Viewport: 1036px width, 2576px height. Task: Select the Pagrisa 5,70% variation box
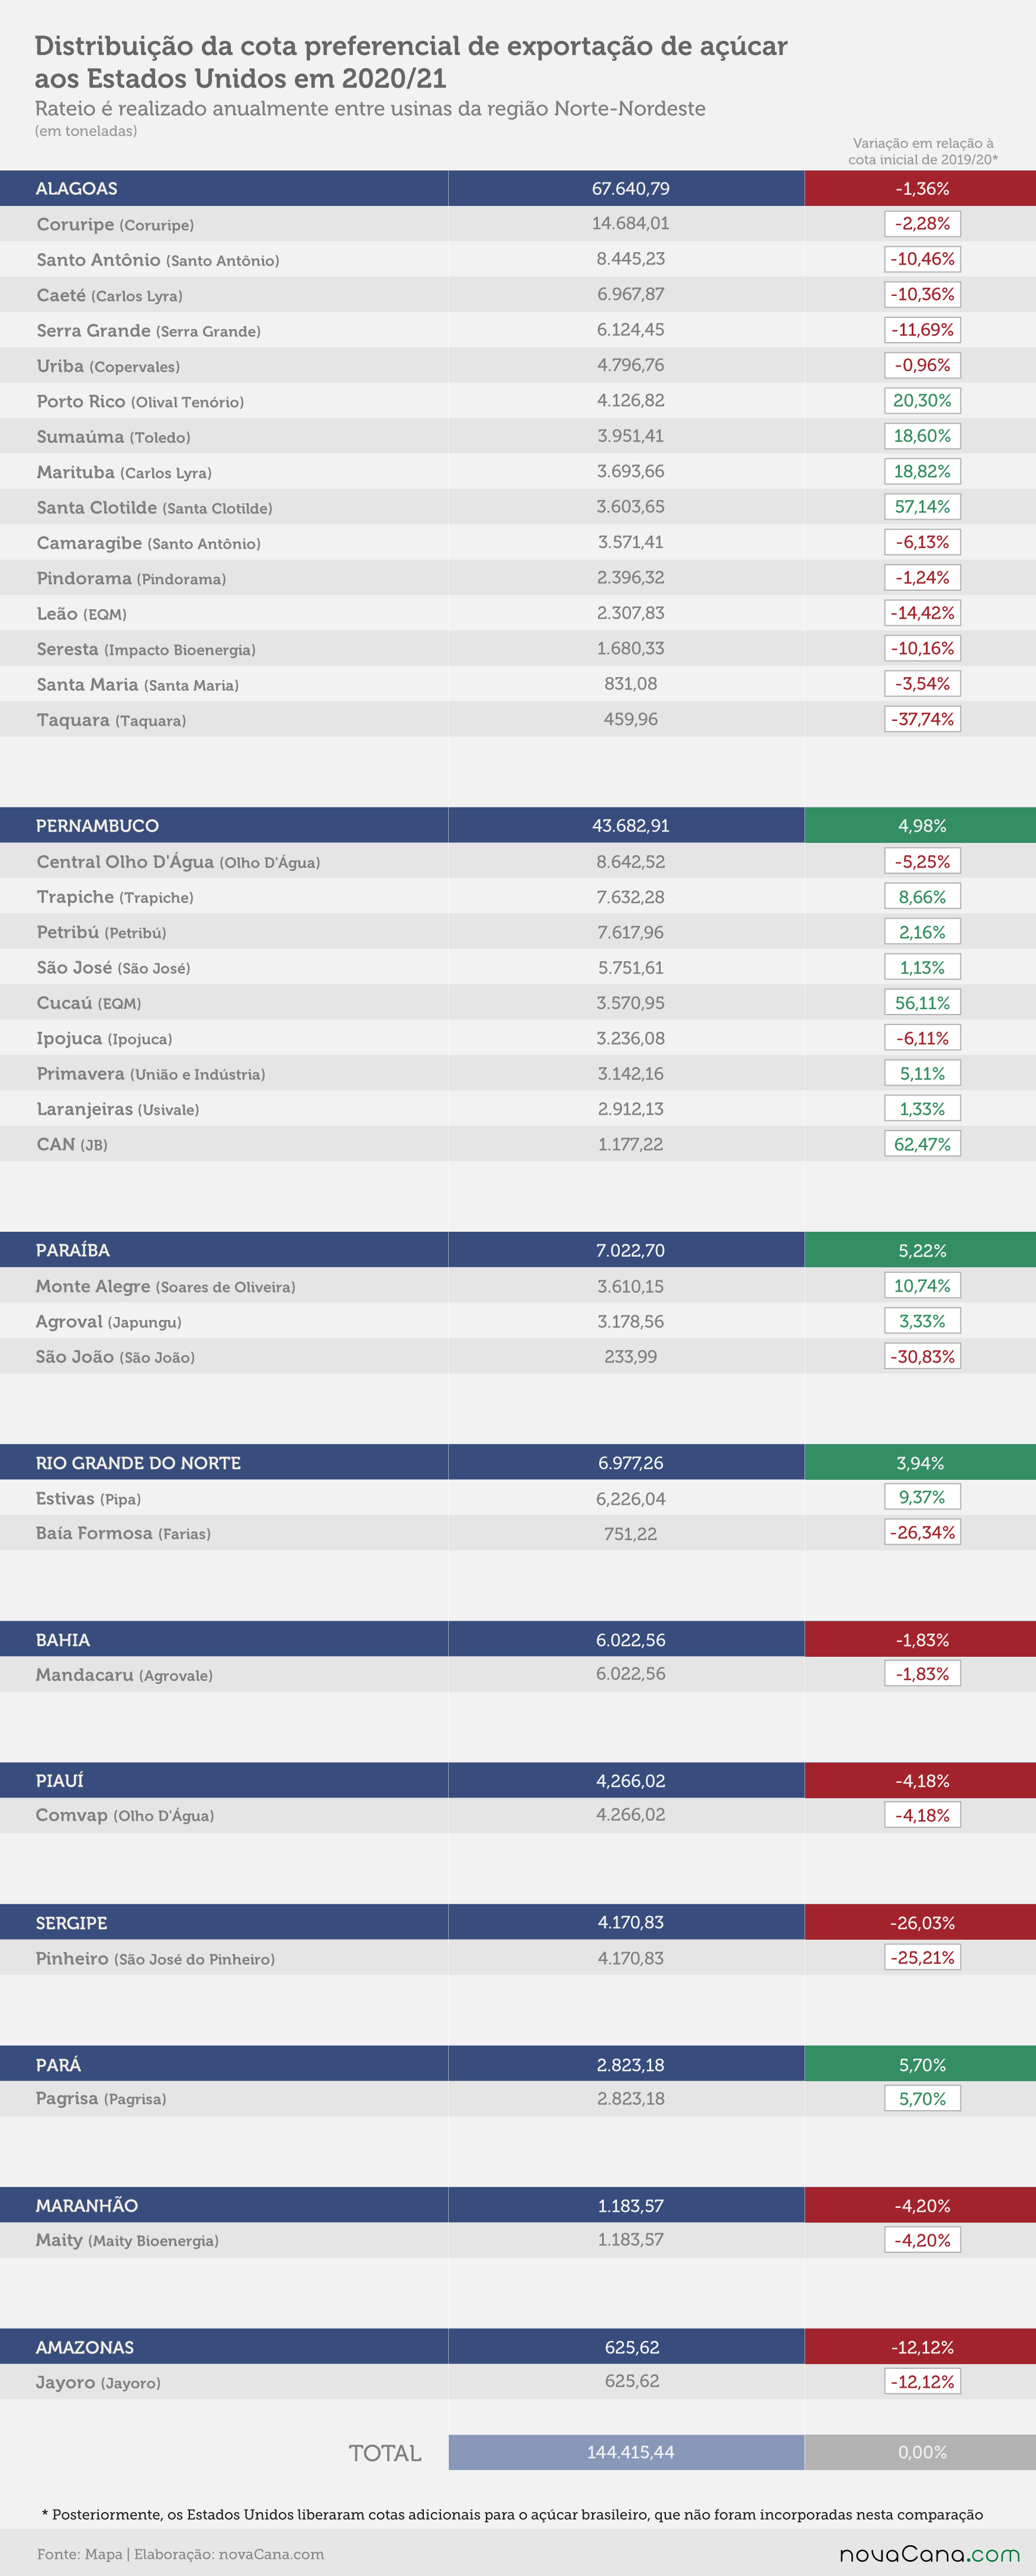click(922, 2098)
